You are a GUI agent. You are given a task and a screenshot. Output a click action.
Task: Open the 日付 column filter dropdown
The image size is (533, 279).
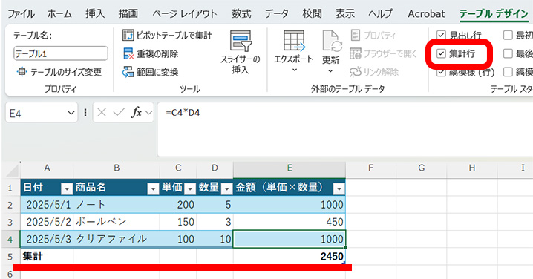point(67,188)
